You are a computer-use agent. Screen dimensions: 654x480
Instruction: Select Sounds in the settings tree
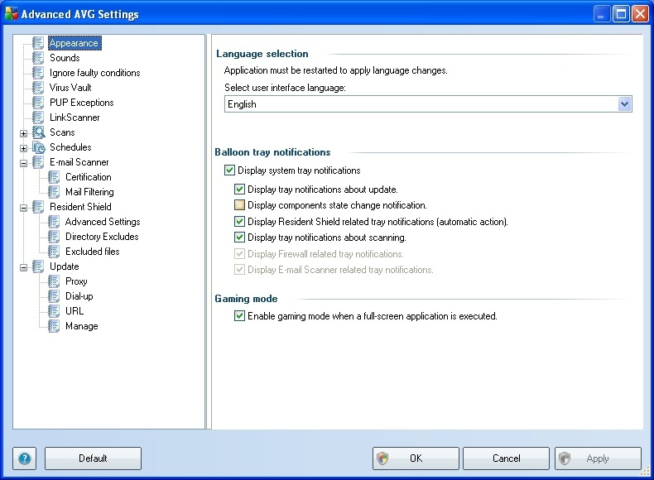coord(65,58)
